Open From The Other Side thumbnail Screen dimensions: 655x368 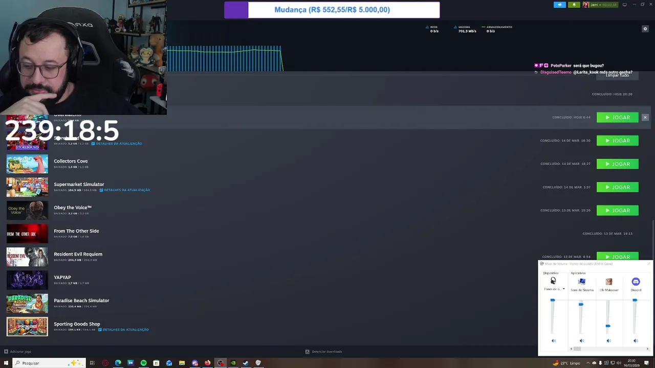27,234
